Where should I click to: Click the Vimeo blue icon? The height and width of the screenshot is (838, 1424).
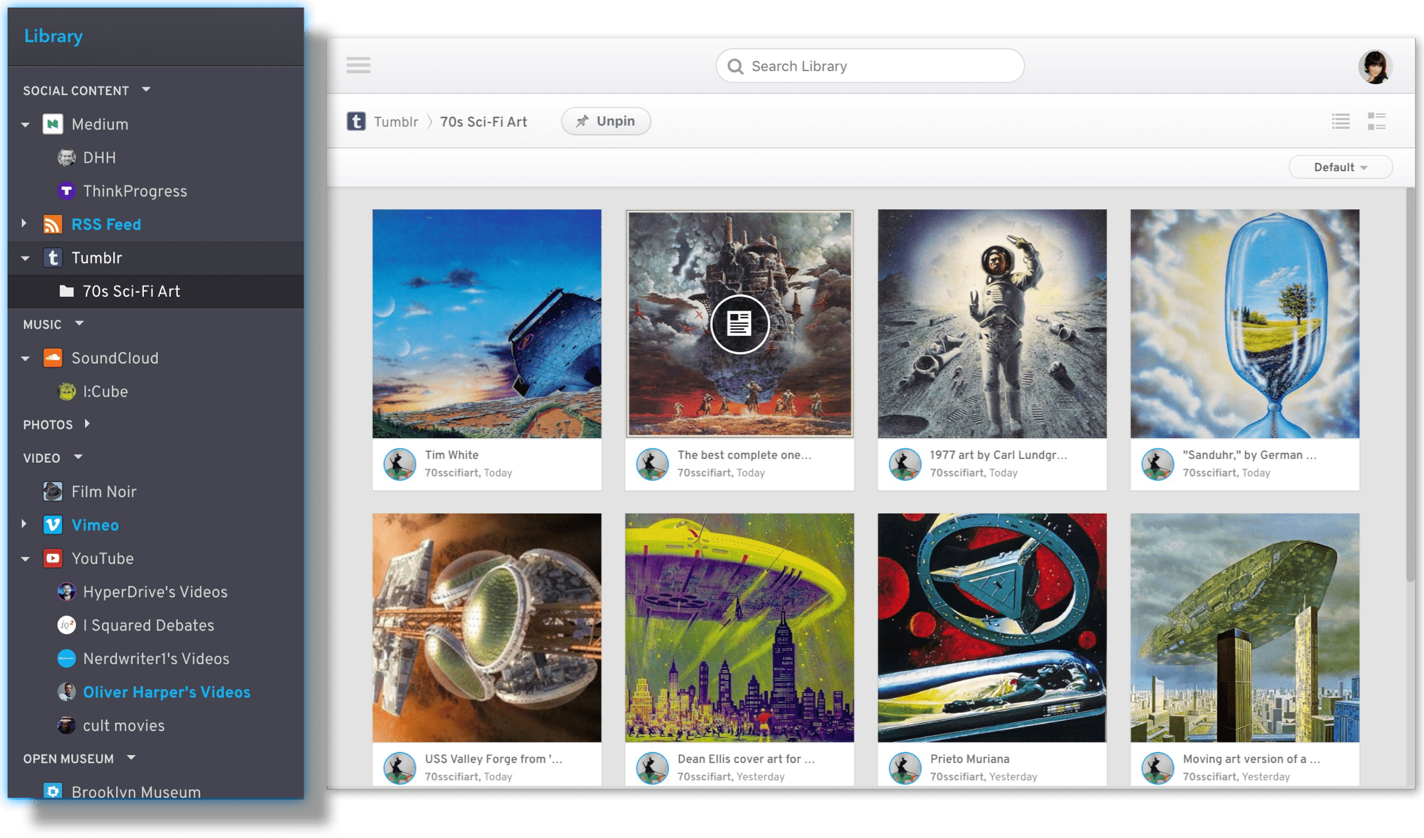pyautogui.click(x=53, y=525)
